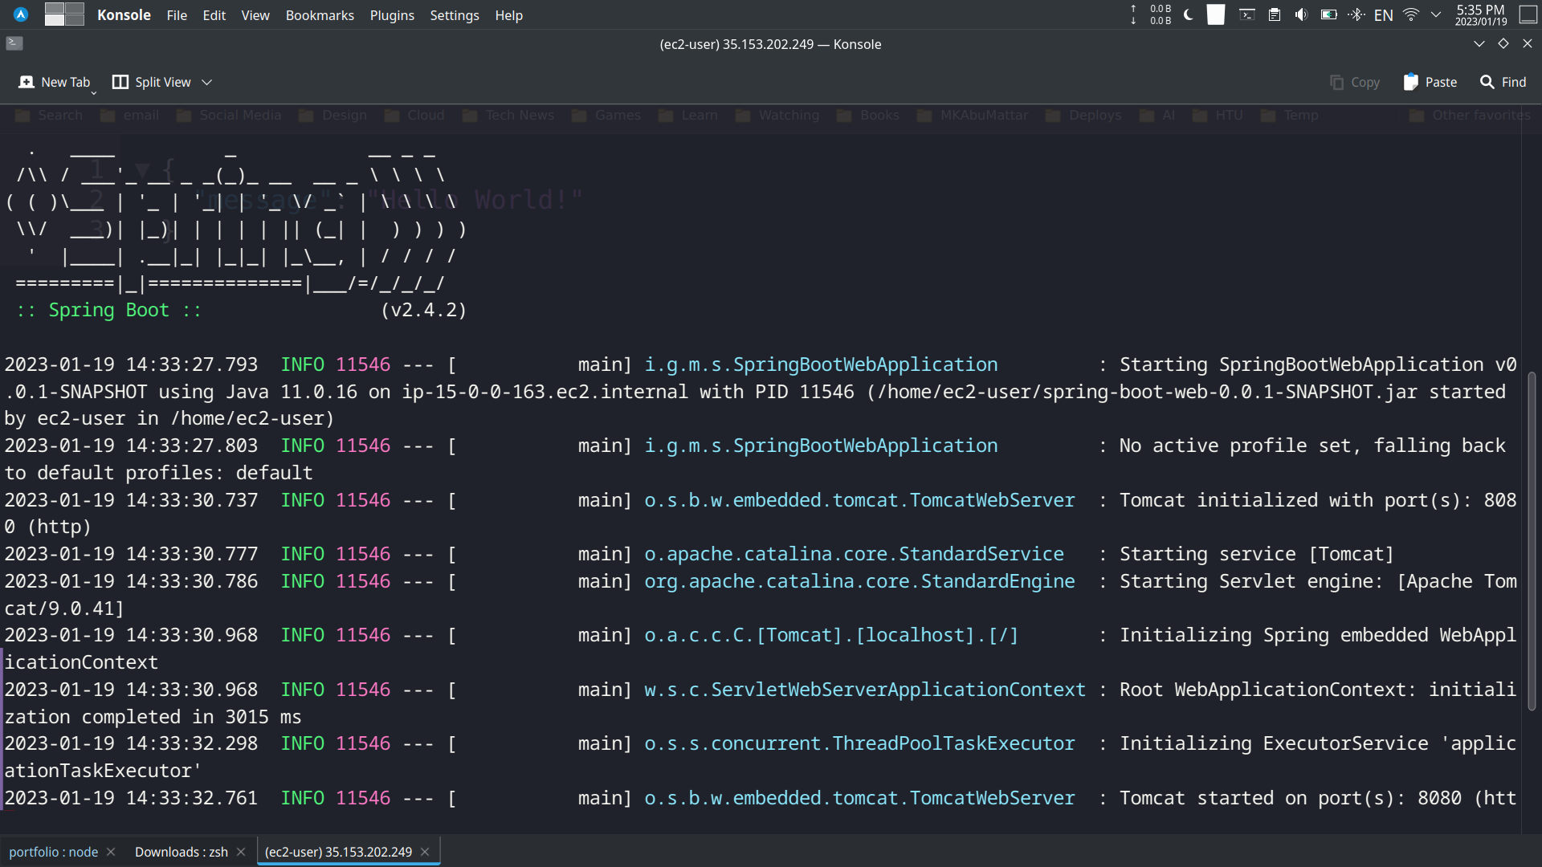Image resolution: width=1542 pixels, height=867 pixels.
Task: Click the Bluetooth icon in the system tray
Action: pos(1356,14)
